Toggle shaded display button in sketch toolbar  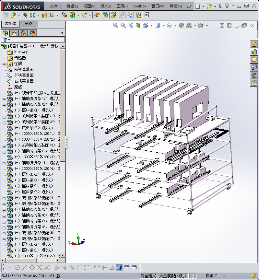tap(119, 267)
